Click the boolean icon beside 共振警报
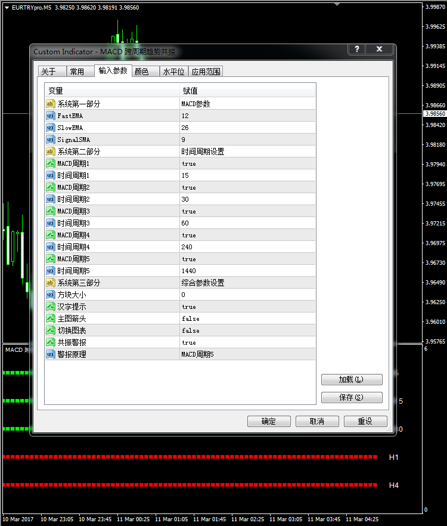447x526 pixels. click(50, 342)
